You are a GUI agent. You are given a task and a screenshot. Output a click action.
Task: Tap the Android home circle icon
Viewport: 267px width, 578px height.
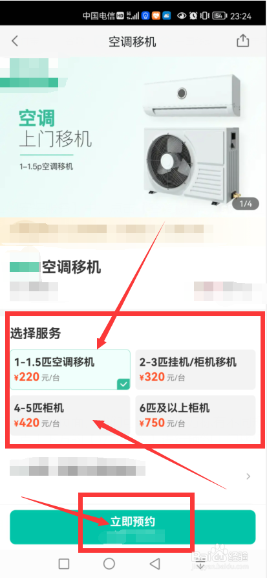[x=109, y=564]
